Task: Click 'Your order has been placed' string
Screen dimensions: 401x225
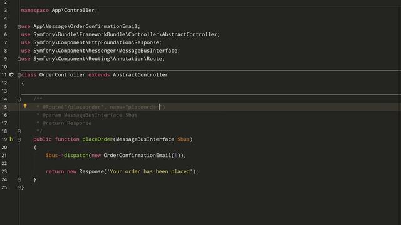Action: (x=150, y=171)
